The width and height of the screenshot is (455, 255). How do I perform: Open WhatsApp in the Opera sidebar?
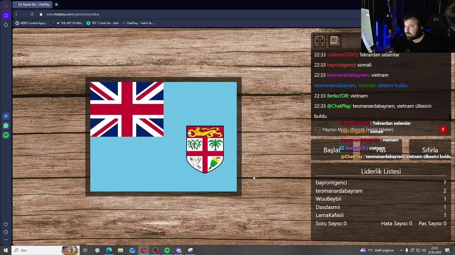6,126
